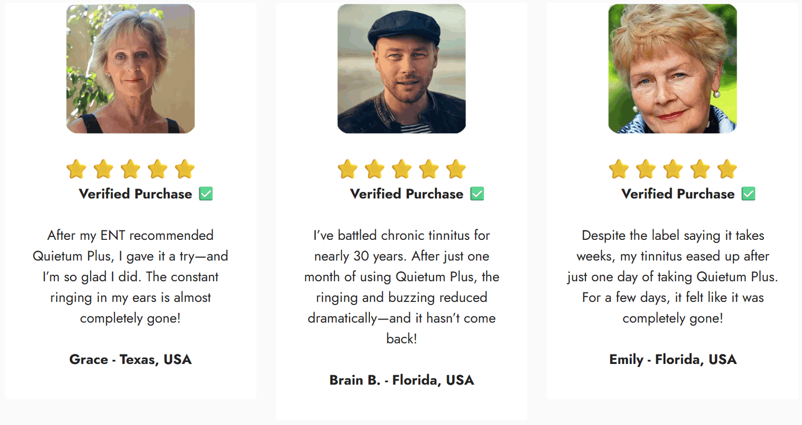Click the third star in Brain B.'s rating

tap(402, 169)
